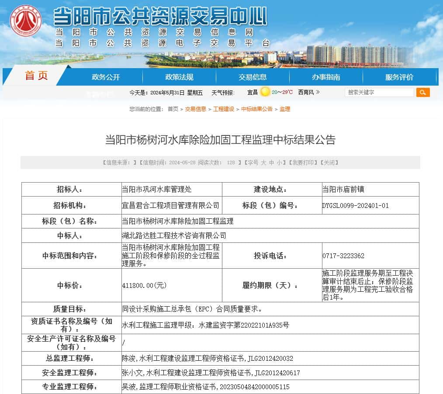Click the 监理 breadcrumb link
The height and width of the screenshot is (394, 443).
pos(285,109)
